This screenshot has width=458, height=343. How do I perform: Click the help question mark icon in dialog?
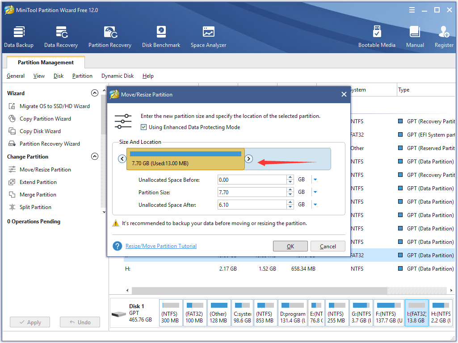pyautogui.click(x=118, y=246)
